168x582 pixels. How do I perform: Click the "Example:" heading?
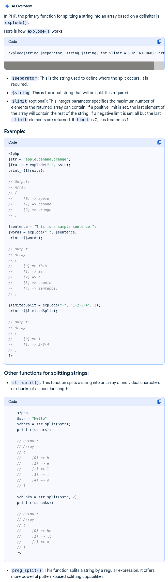coord(15,131)
